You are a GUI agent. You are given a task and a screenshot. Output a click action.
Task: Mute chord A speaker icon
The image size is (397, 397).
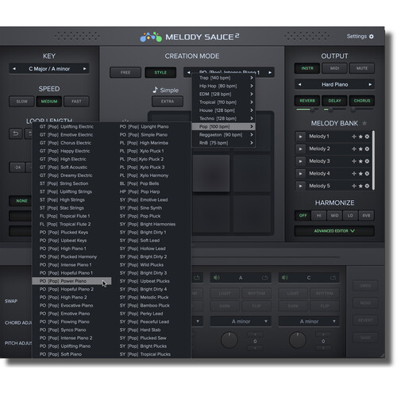click(217, 278)
